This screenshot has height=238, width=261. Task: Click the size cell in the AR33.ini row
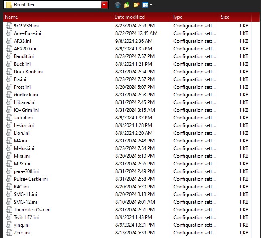[244, 41]
